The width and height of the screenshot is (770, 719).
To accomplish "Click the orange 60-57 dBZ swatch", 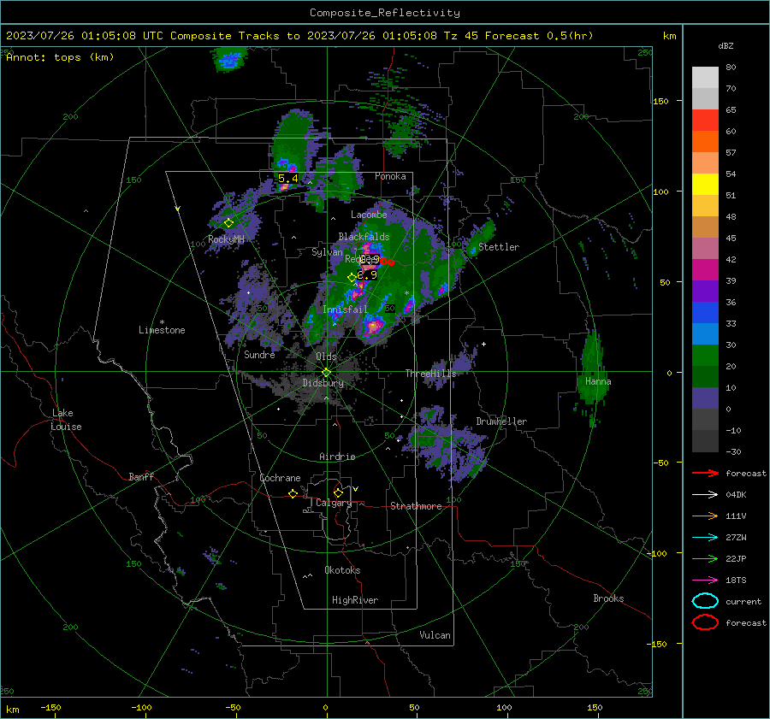I will (705, 142).
